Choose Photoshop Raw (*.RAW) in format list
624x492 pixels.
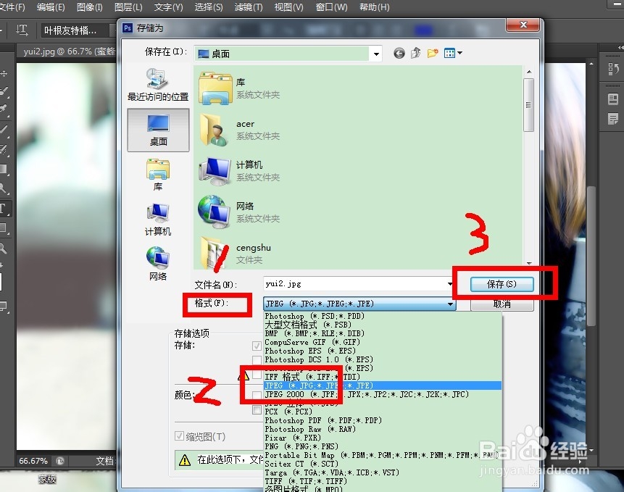(x=382, y=429)
